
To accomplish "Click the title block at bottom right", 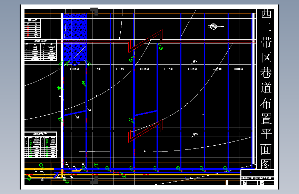I will point(257,177).
